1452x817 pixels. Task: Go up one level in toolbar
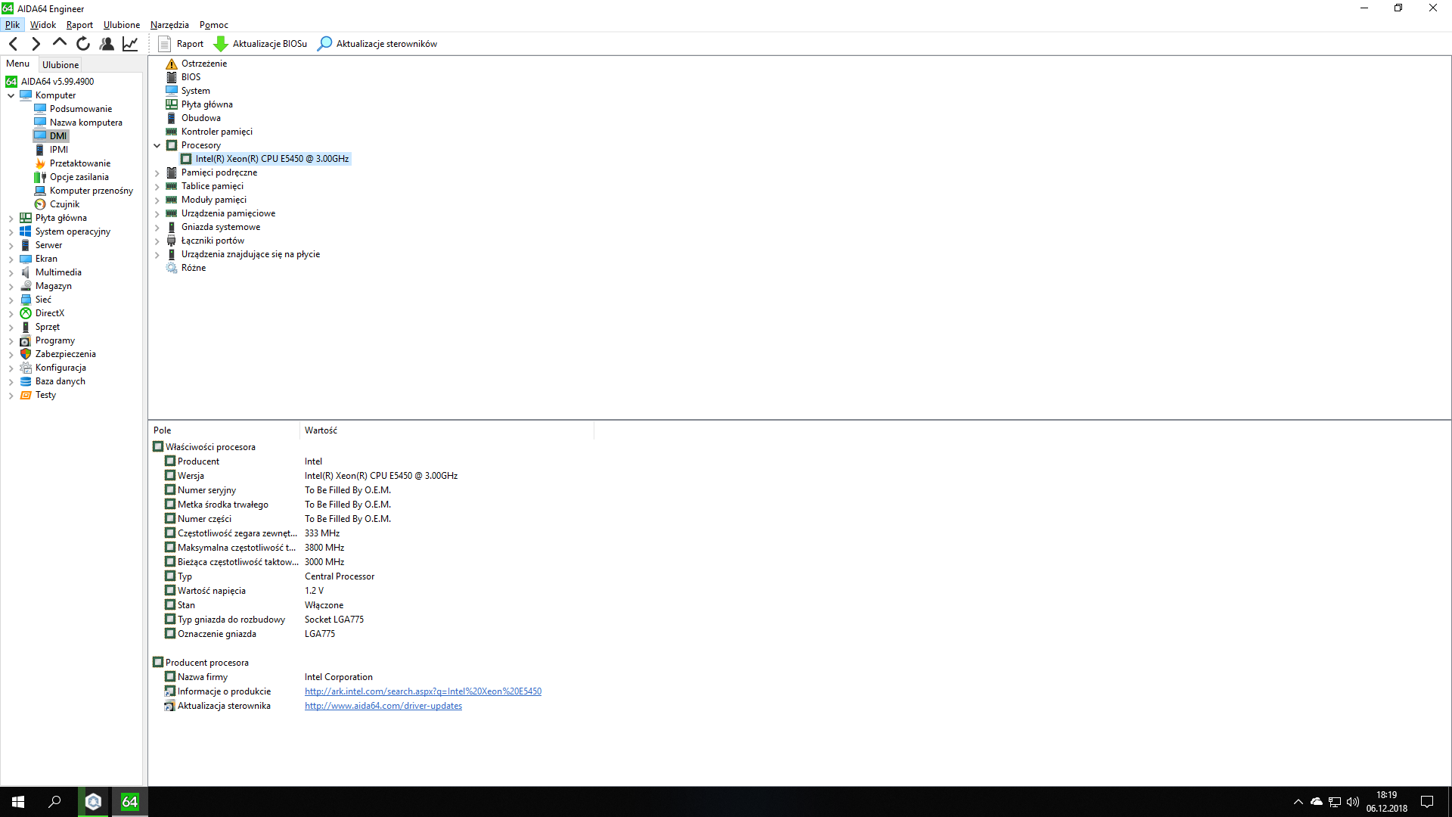60,43
